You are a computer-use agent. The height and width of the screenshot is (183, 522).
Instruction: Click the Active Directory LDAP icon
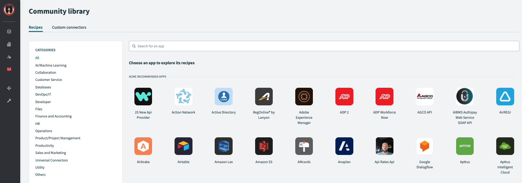coord(223,97)
